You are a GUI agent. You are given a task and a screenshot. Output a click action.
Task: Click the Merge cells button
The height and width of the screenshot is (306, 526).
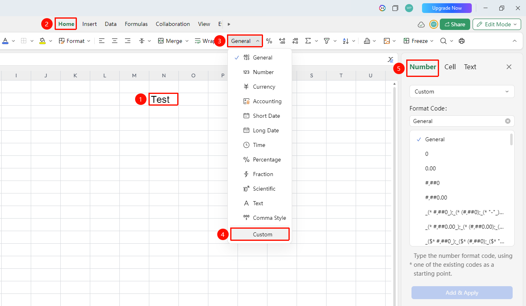pyautogui.click(x=170, y=41)
